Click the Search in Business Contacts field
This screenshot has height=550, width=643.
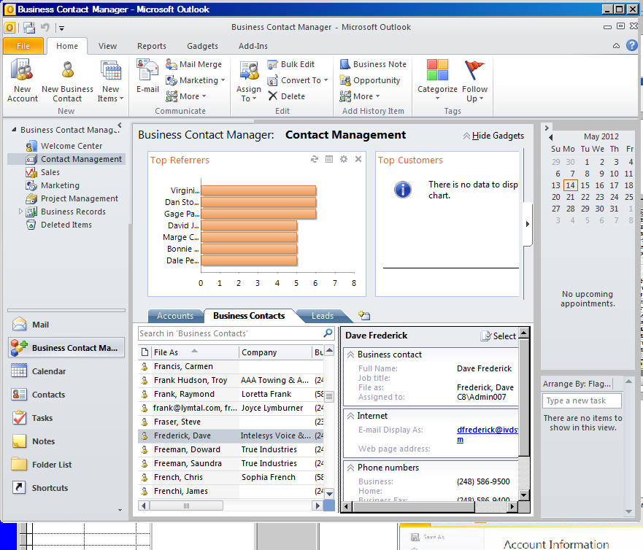tap(231, 333)
